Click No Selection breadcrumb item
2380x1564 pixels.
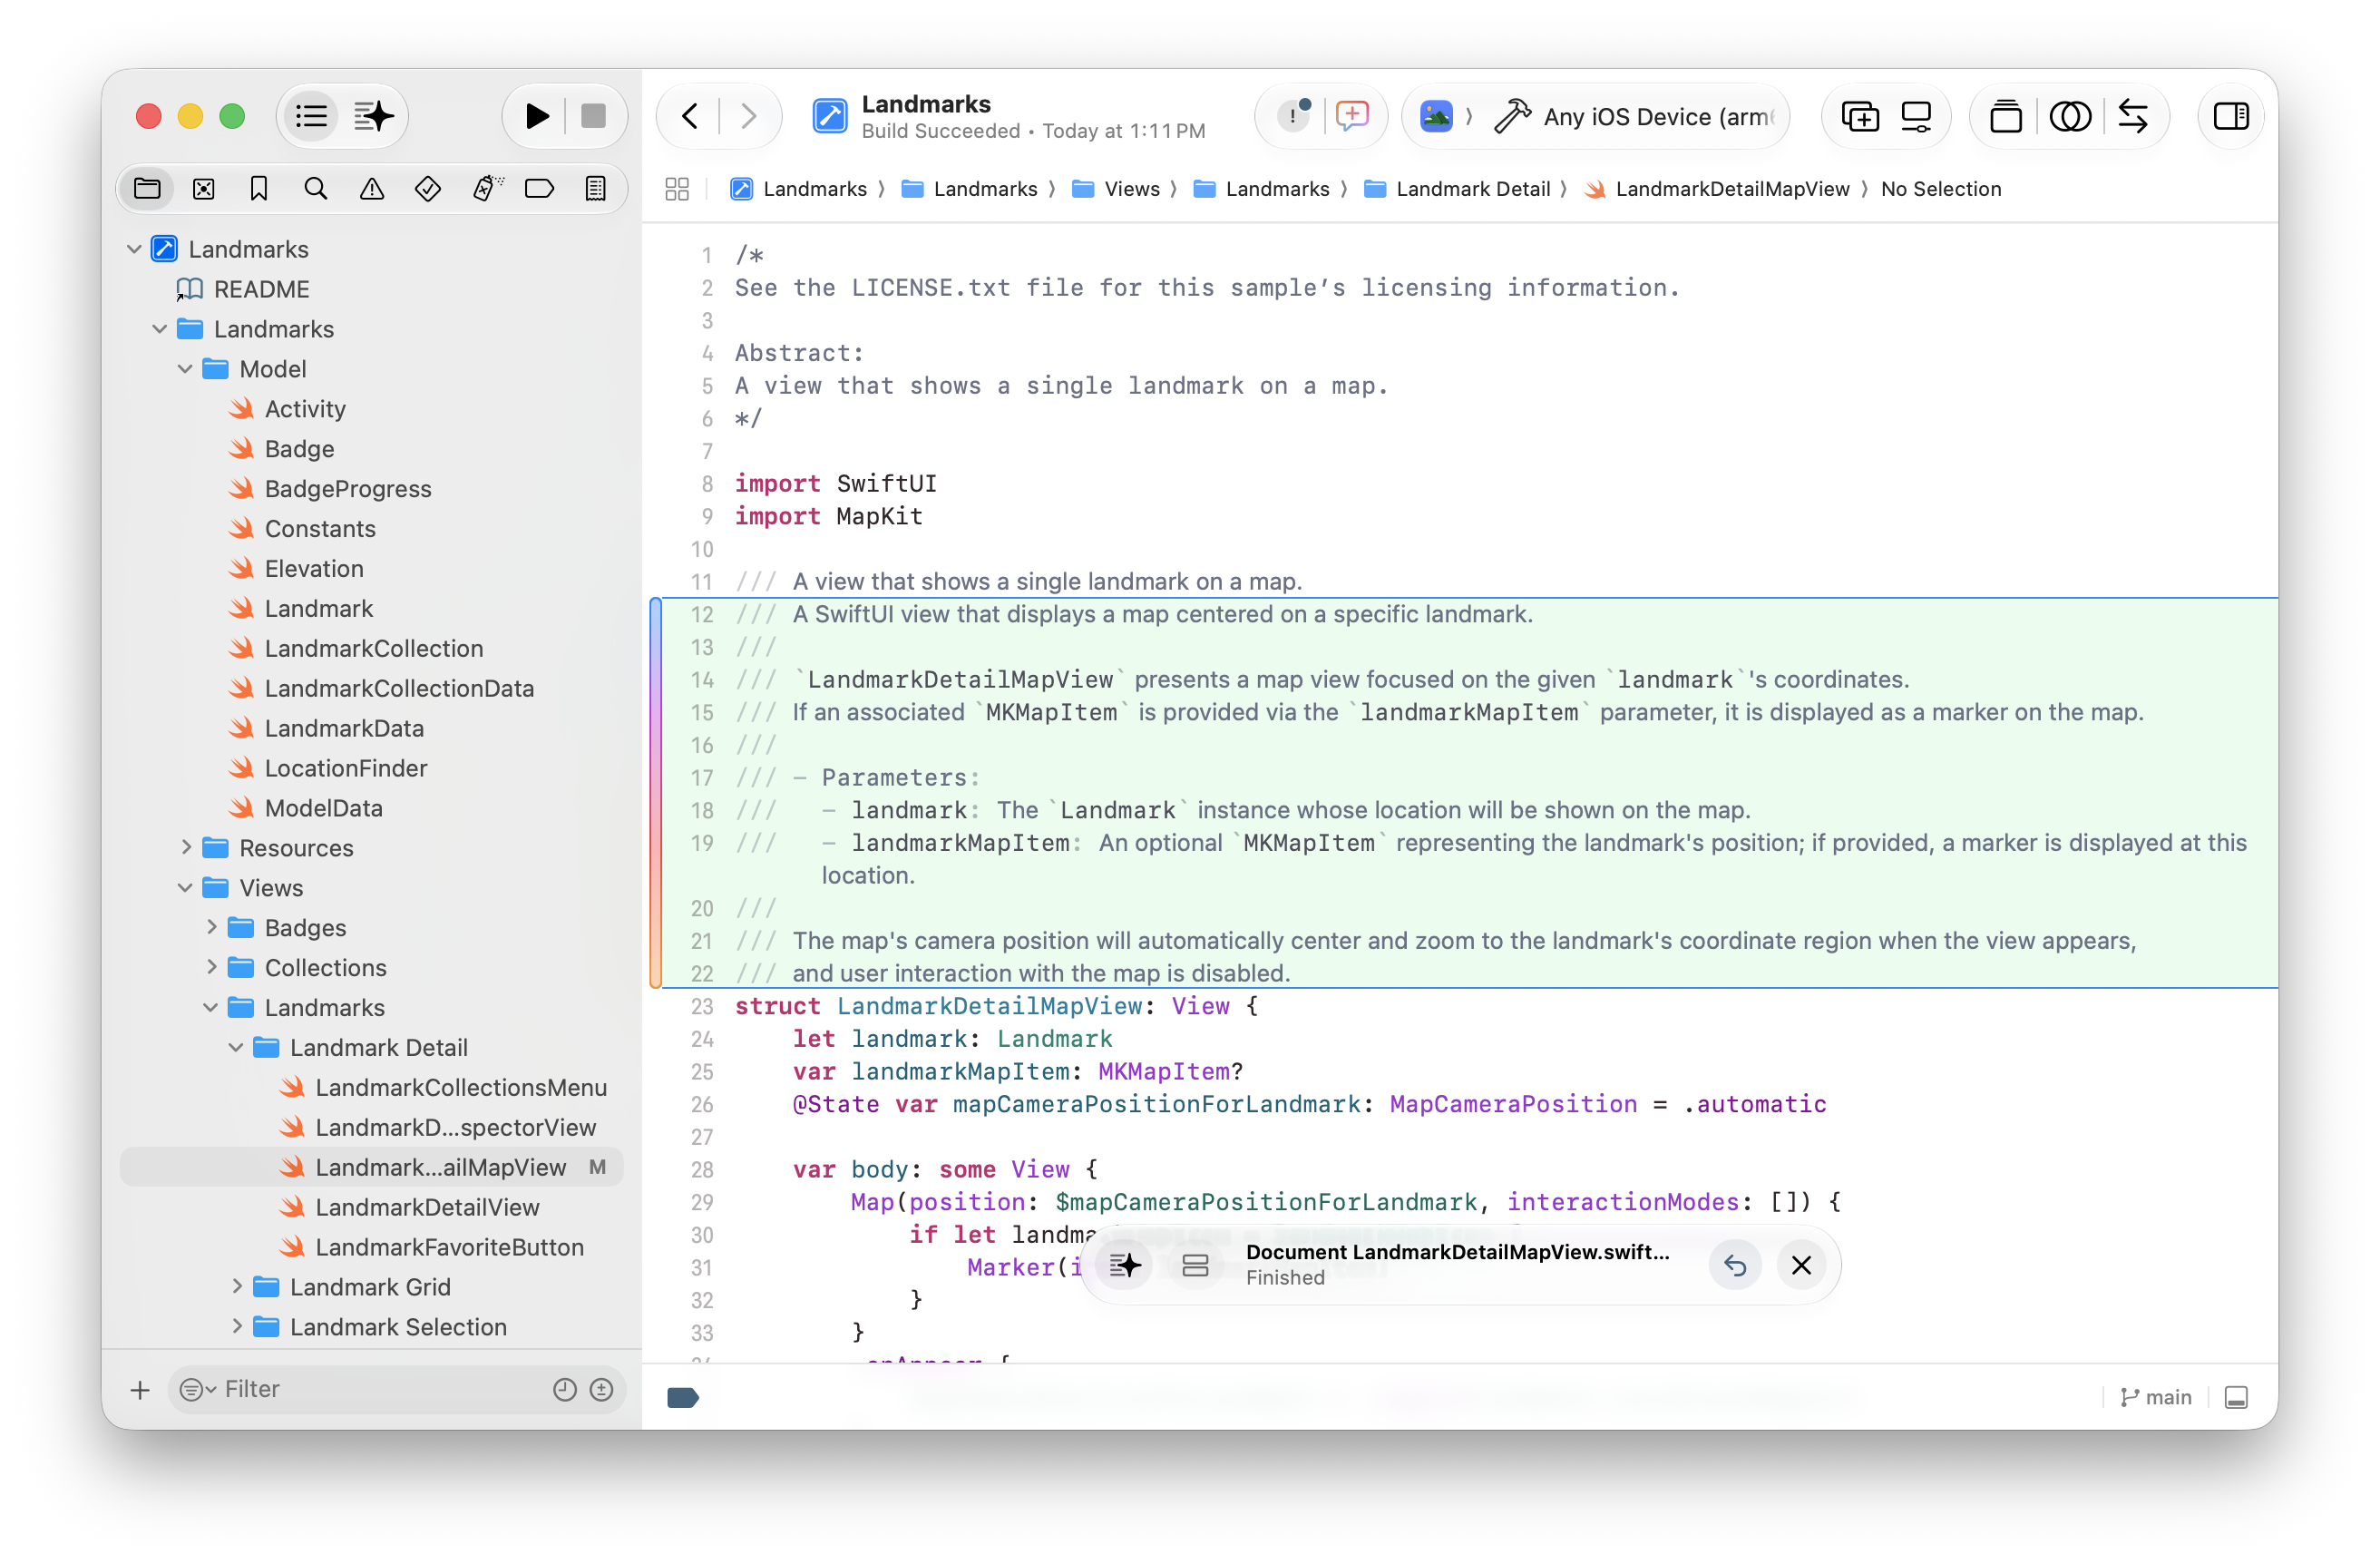click(x=1941, y=189)
